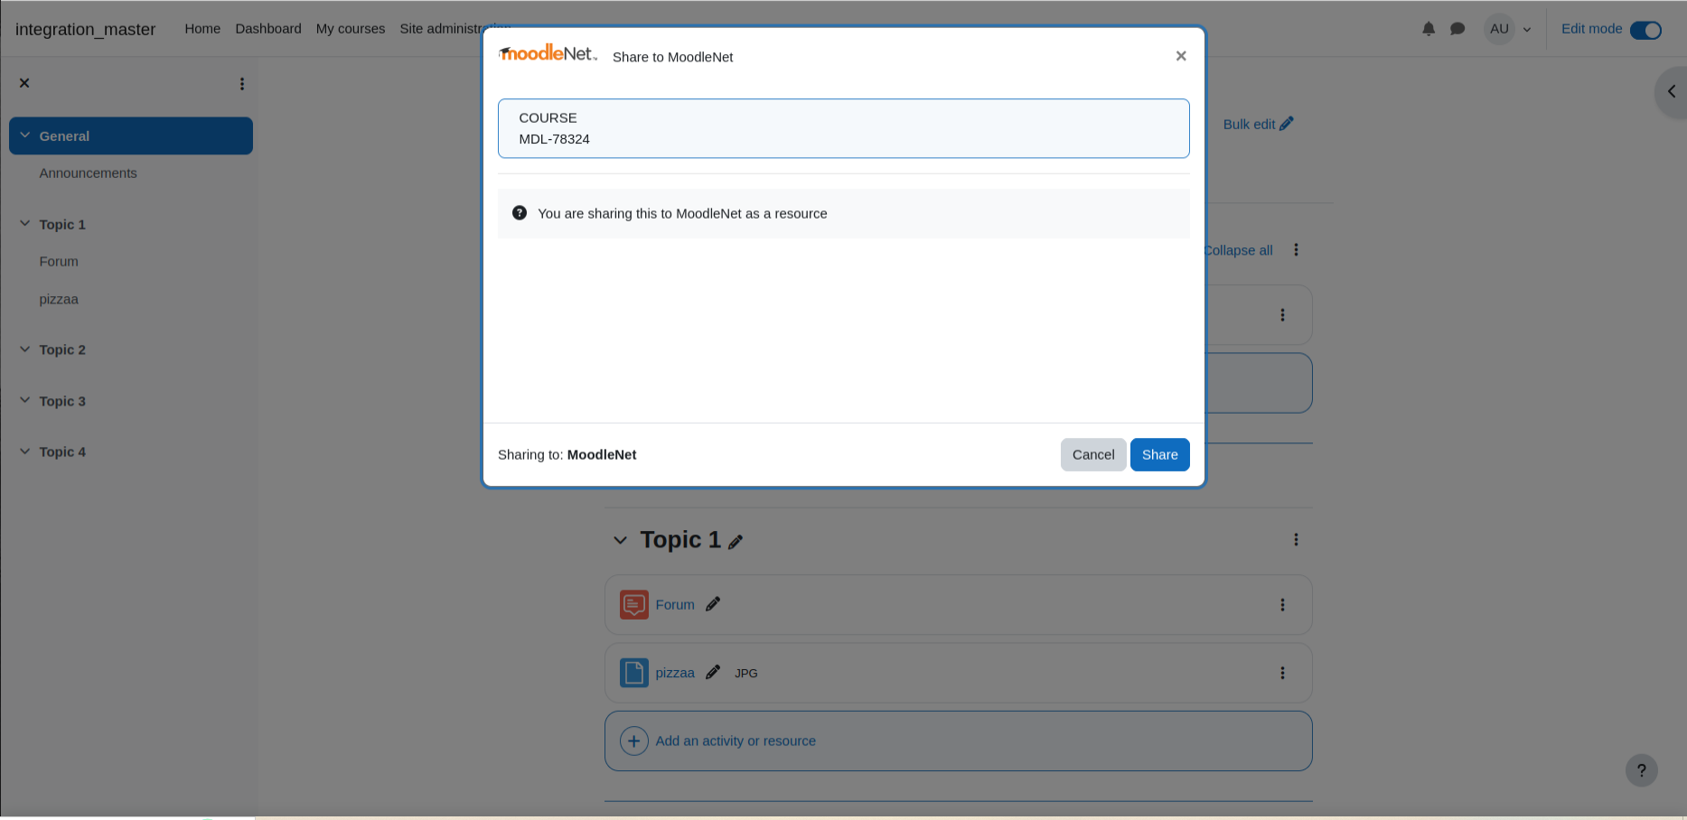1687x820 pixels.
Task: Open the Forum activity link
Action: (x=675, y=605)
